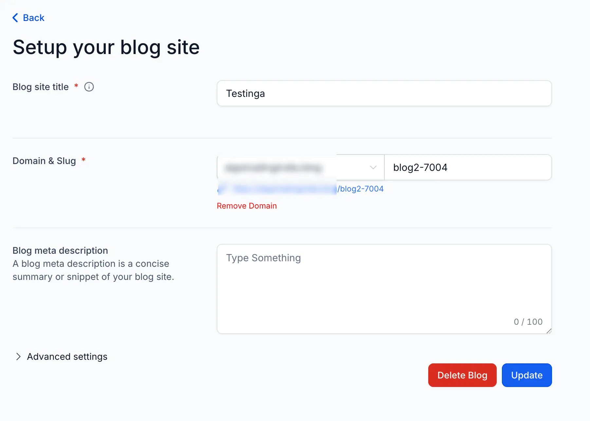Viewport: 590px width, 421px height.
Task: Click the slug field containing blog2-7004
Action: [x=468, y=167]
